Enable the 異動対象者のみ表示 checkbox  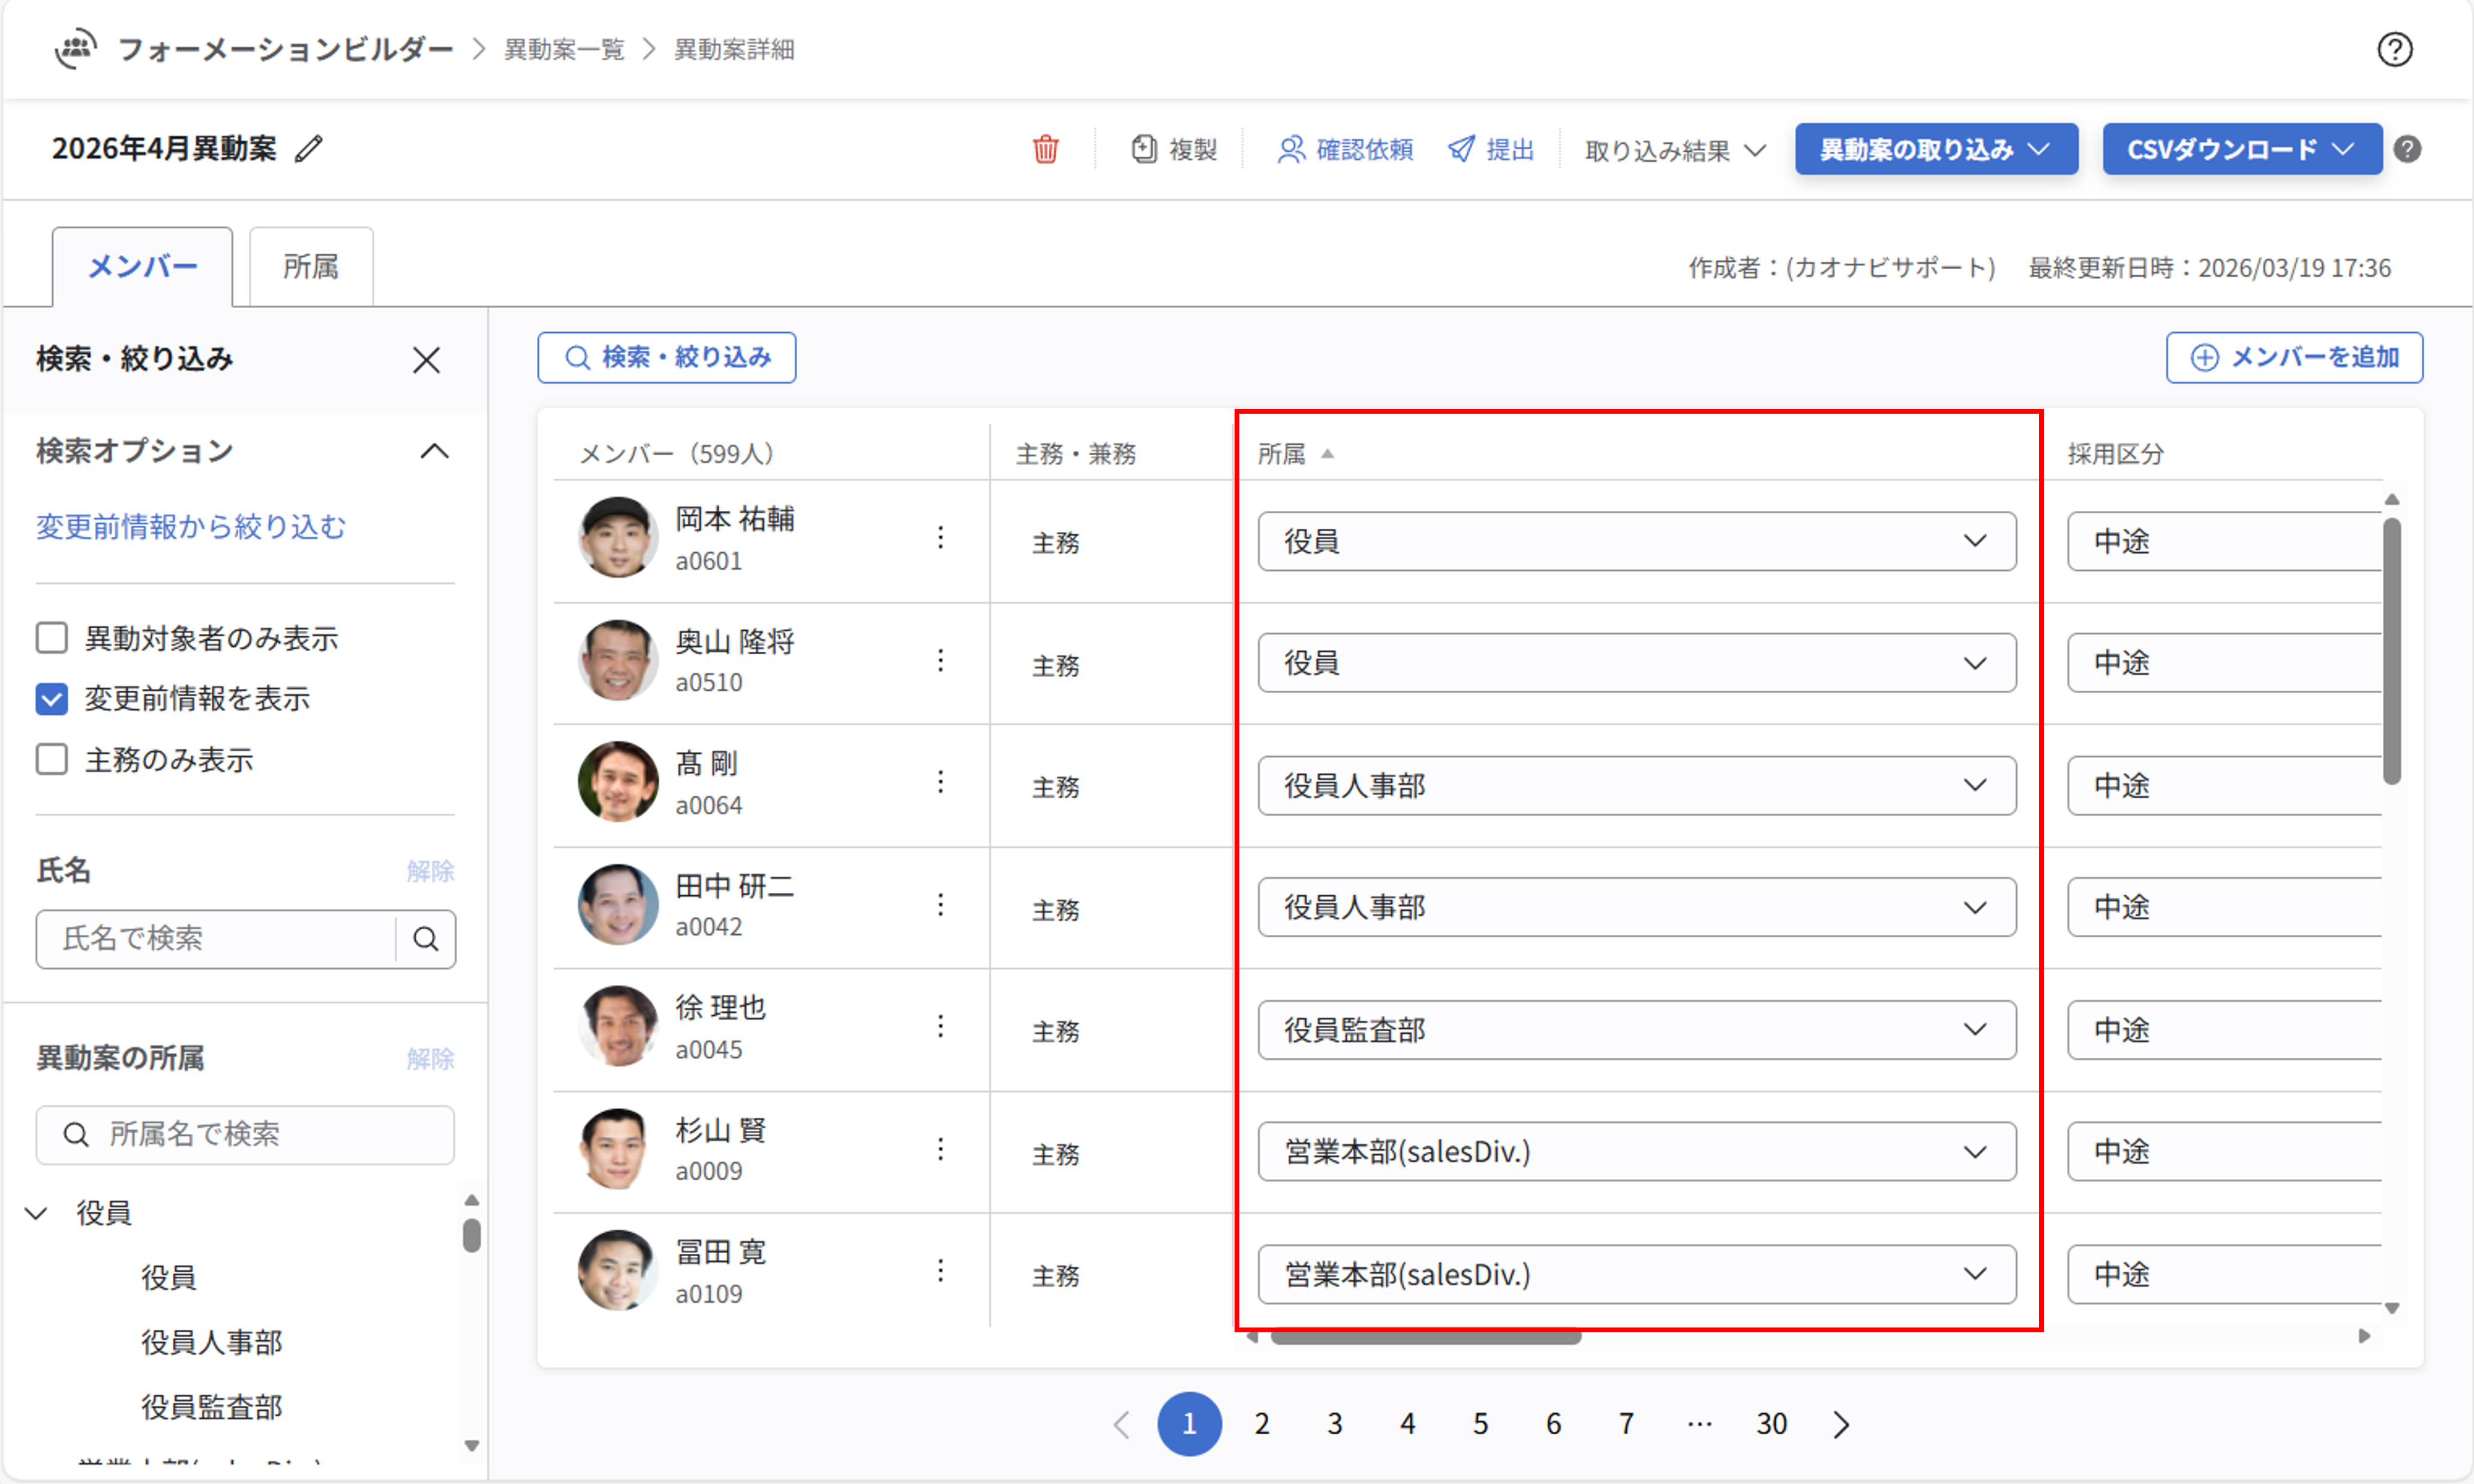coord(52,638)
